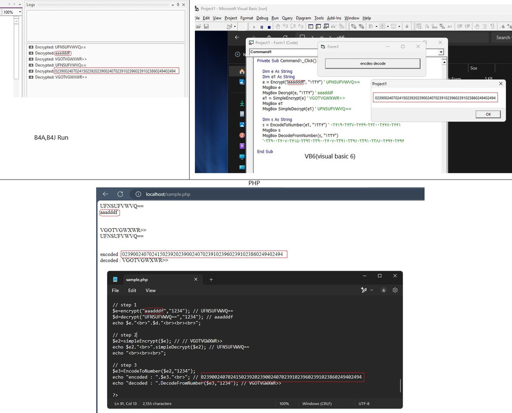Open the Notepad File menu

pos(115,290)
